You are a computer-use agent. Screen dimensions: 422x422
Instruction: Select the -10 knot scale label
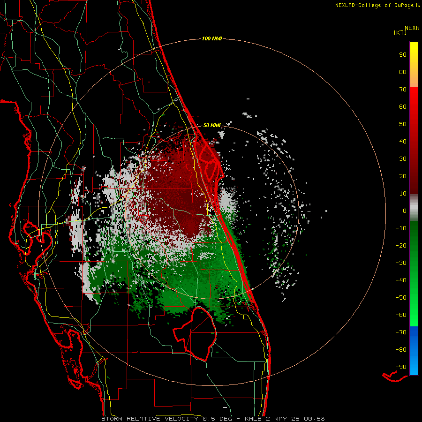click(401, 228)
